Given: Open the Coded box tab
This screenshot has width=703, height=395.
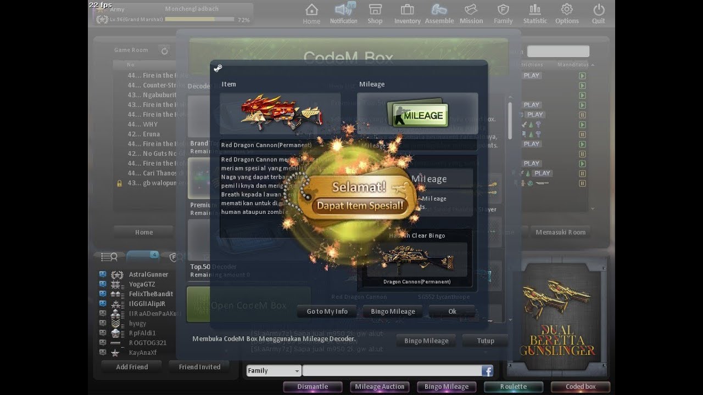Looking at the screenshot, I should pos(581,387).
